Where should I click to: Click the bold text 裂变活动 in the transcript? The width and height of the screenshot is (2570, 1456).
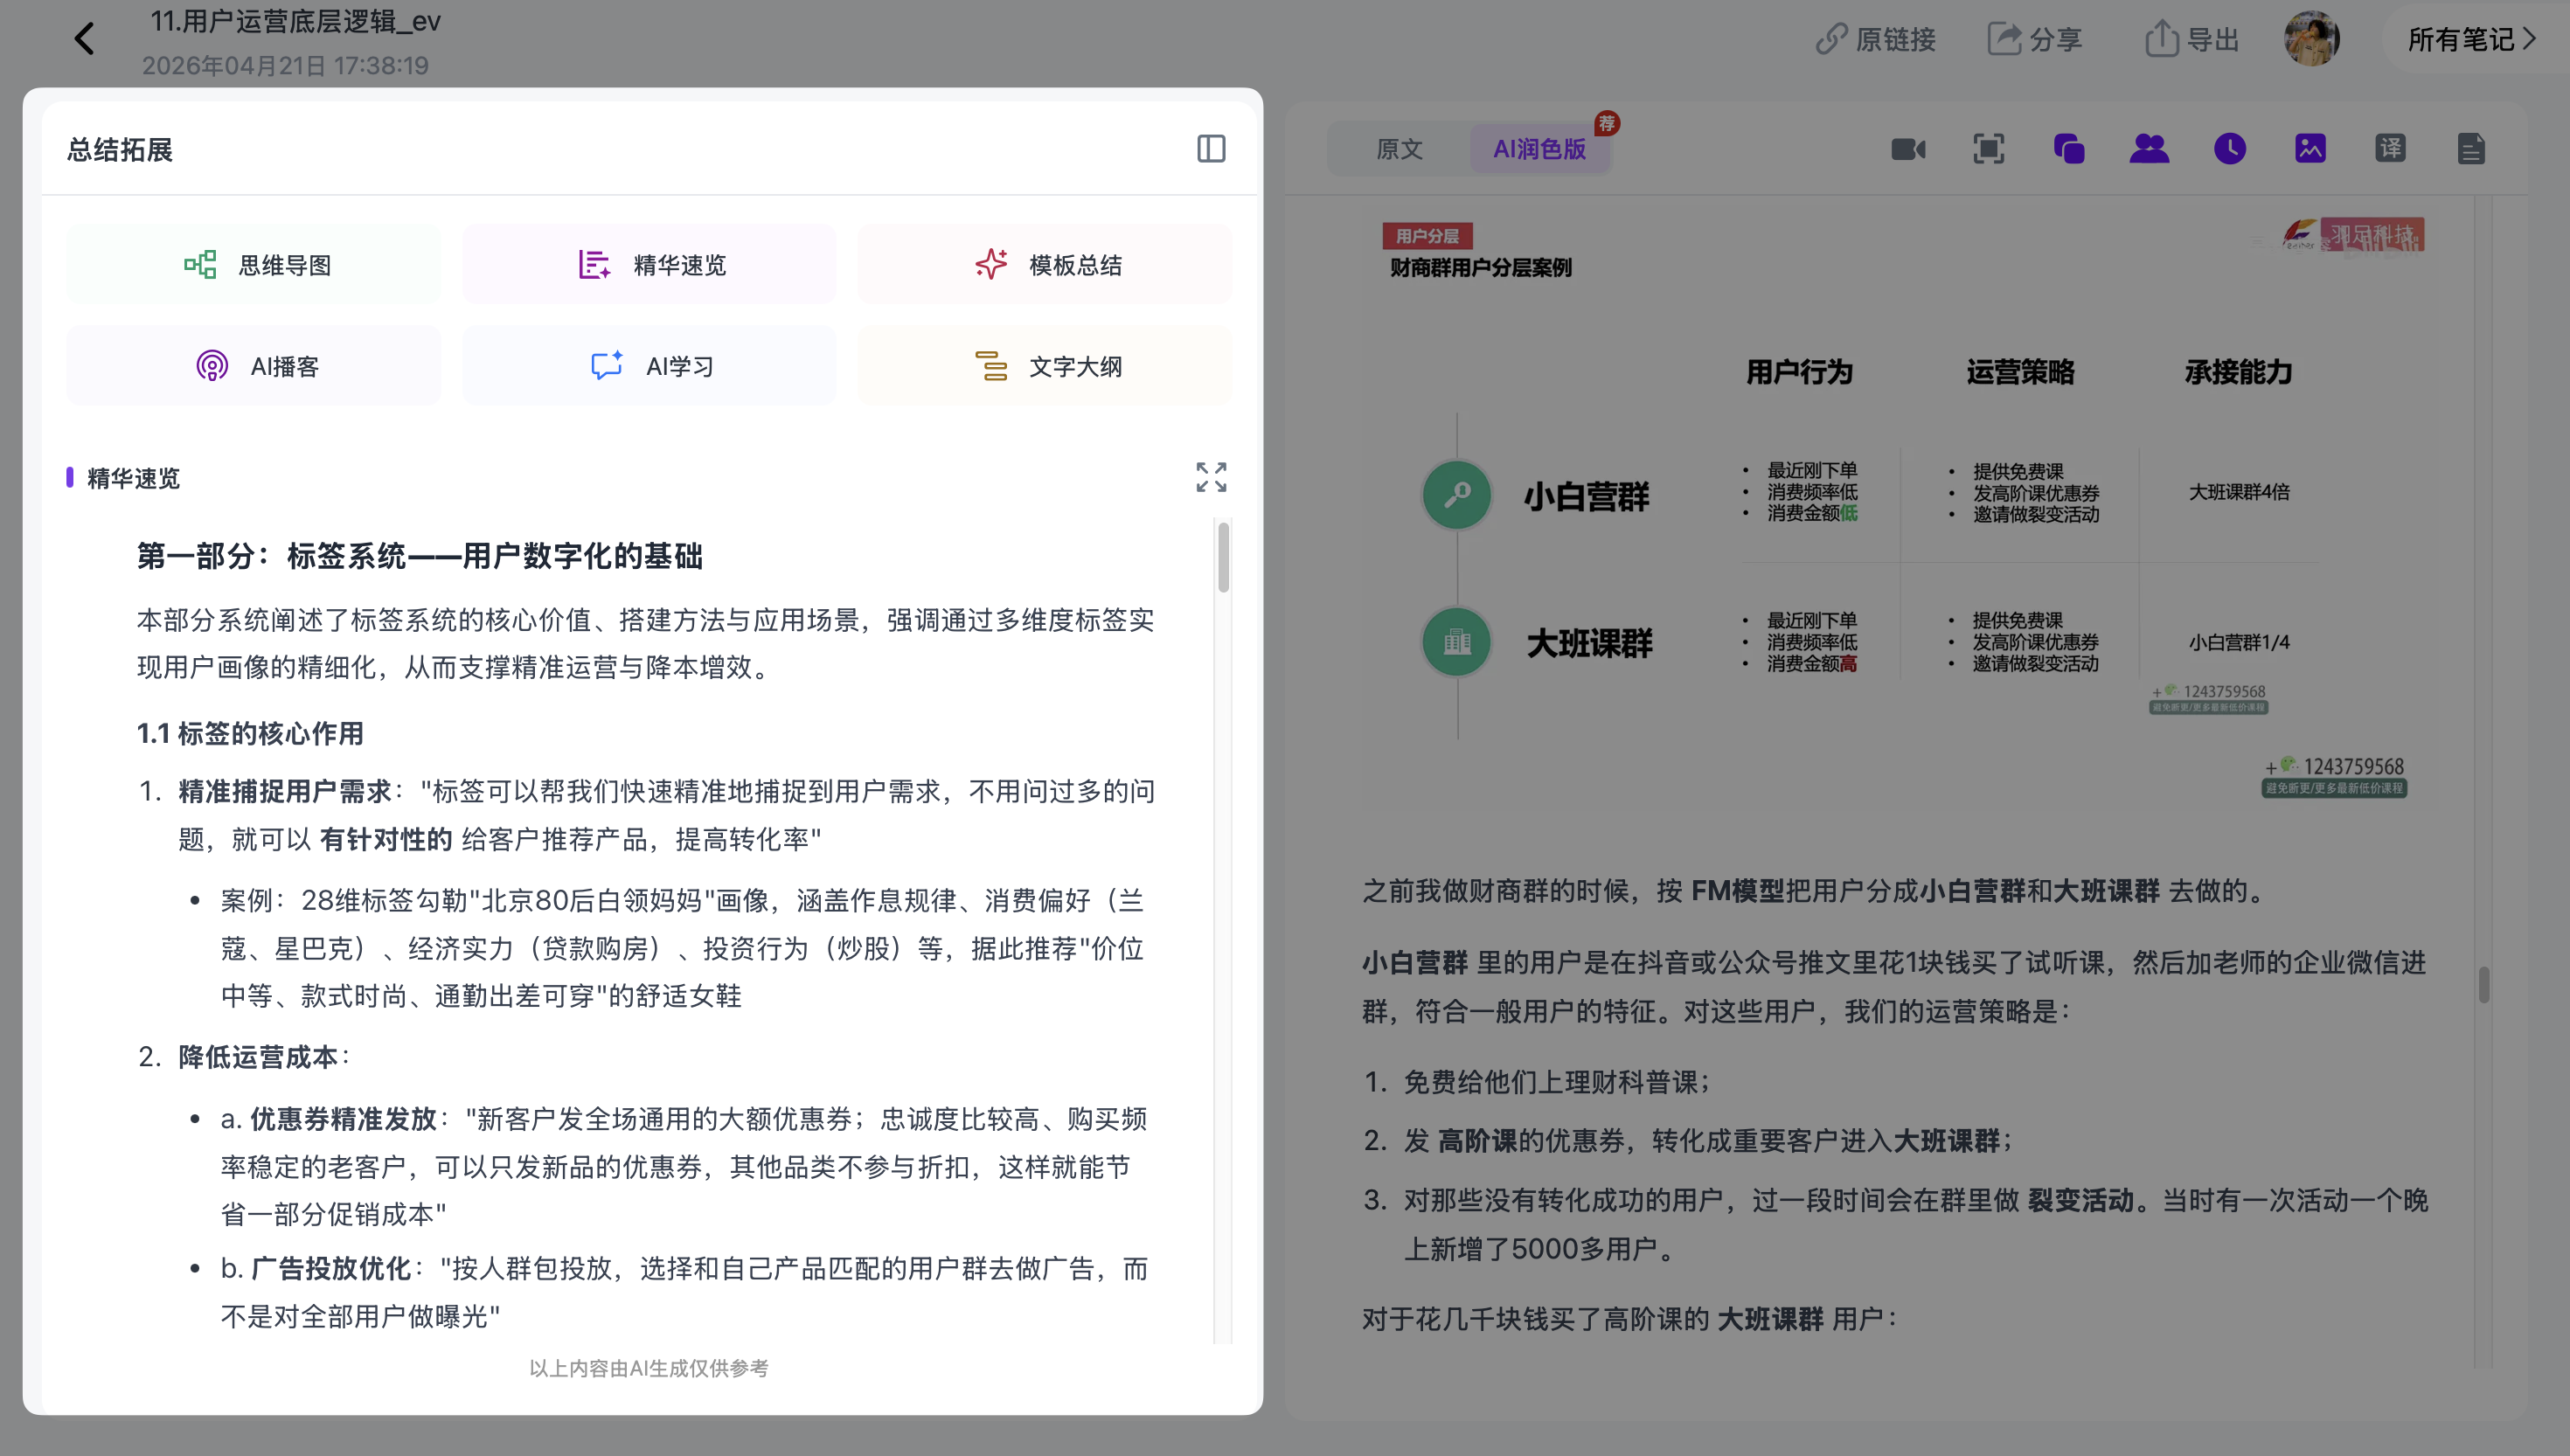[x=2081, y=1200]
